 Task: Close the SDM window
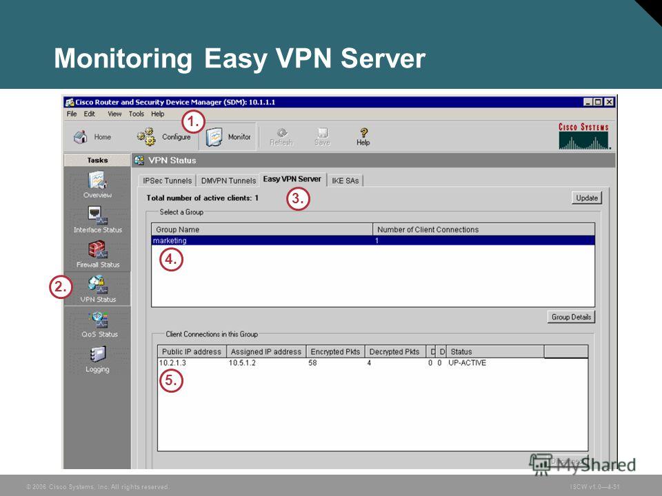pos(608,102)
